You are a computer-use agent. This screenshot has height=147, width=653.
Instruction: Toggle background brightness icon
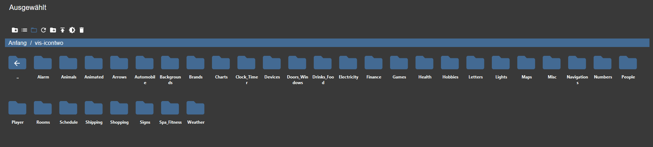72,30
